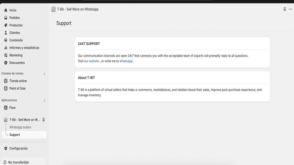Click the T-Bit app icon in sidebar
The image size is (294, 165).
tap(6, 120)
